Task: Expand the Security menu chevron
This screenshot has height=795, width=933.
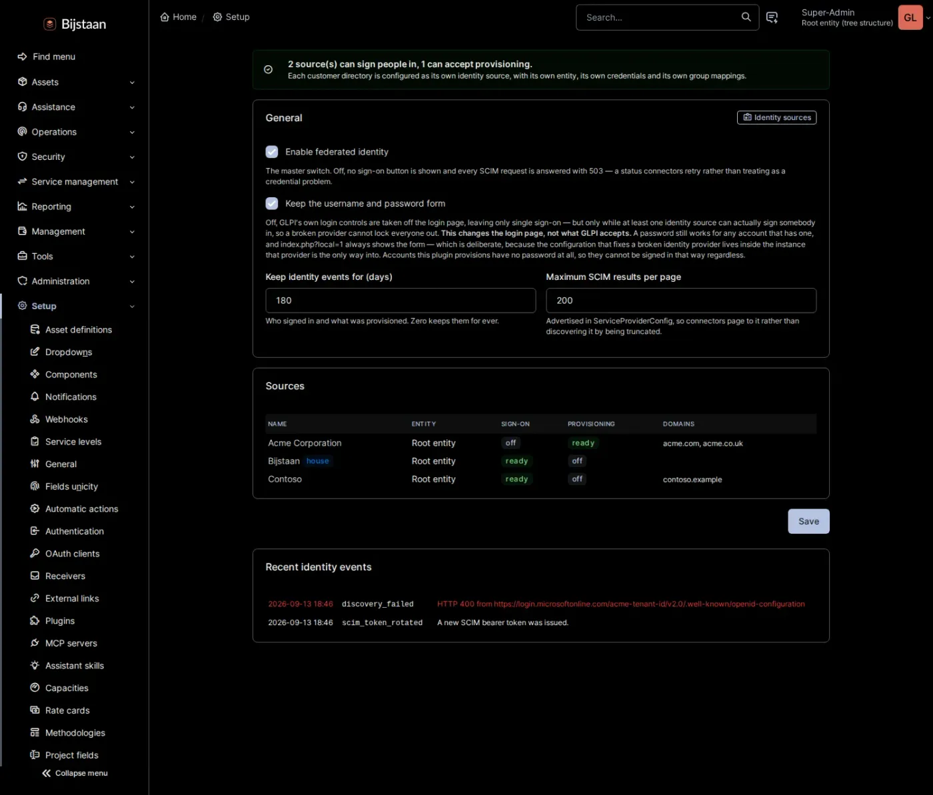Action: pos(132,157)
